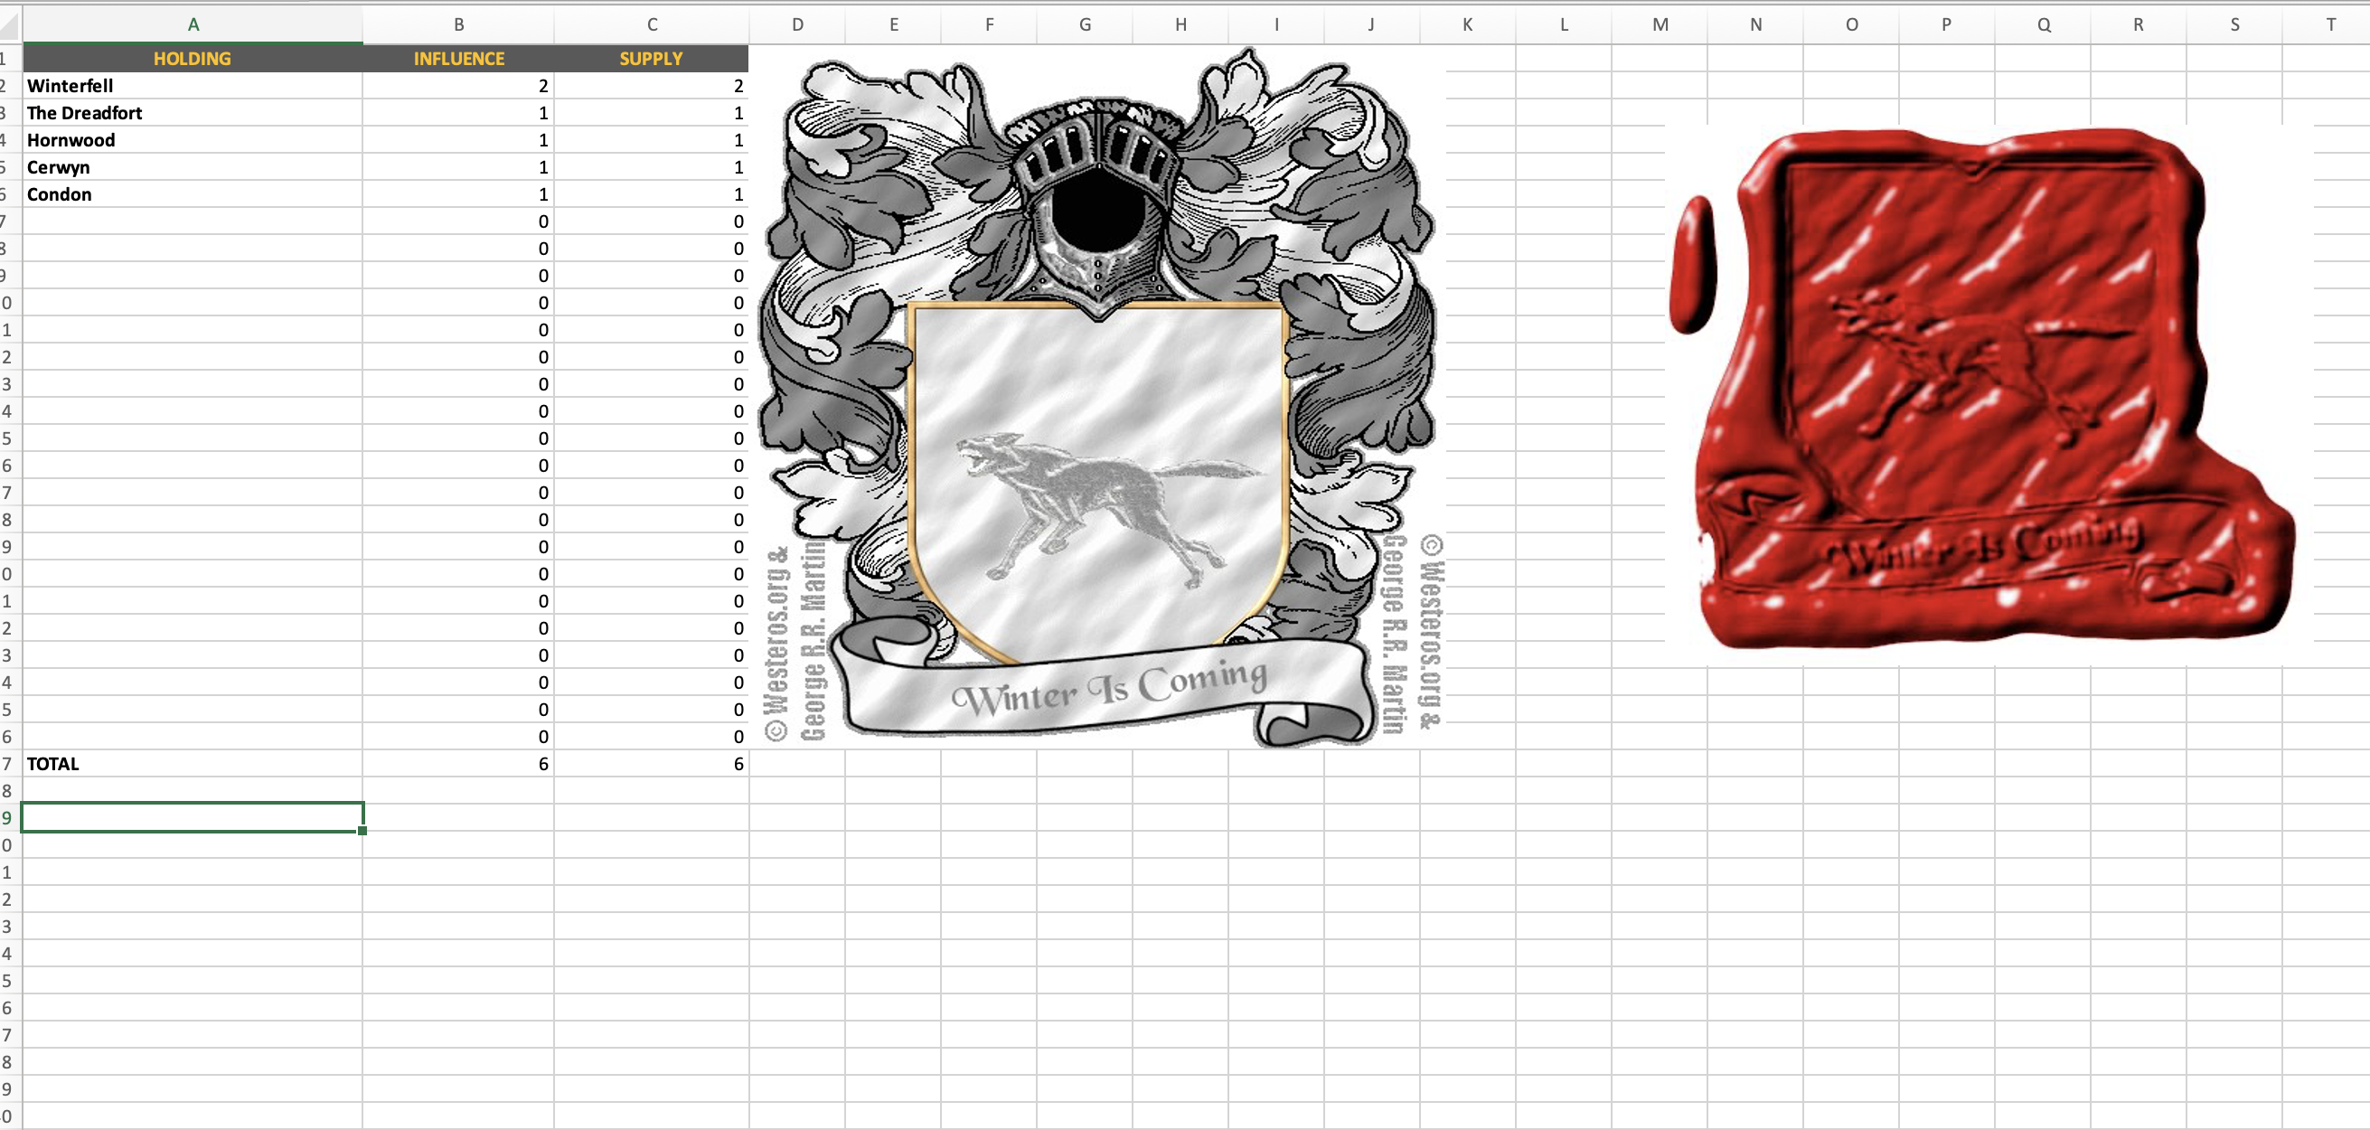Select column I header

pyautogui.click(x=1276, y=24)
